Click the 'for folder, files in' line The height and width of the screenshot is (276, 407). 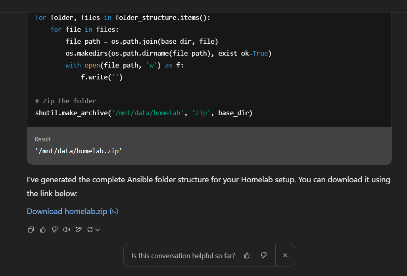point(123,17)
